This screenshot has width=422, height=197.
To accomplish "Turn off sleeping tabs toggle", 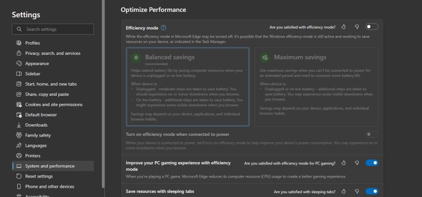I will coord(372,192).
